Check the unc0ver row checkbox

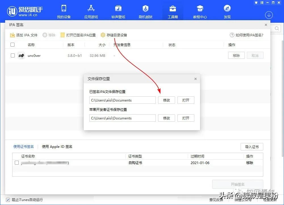(x=12, y=55)
